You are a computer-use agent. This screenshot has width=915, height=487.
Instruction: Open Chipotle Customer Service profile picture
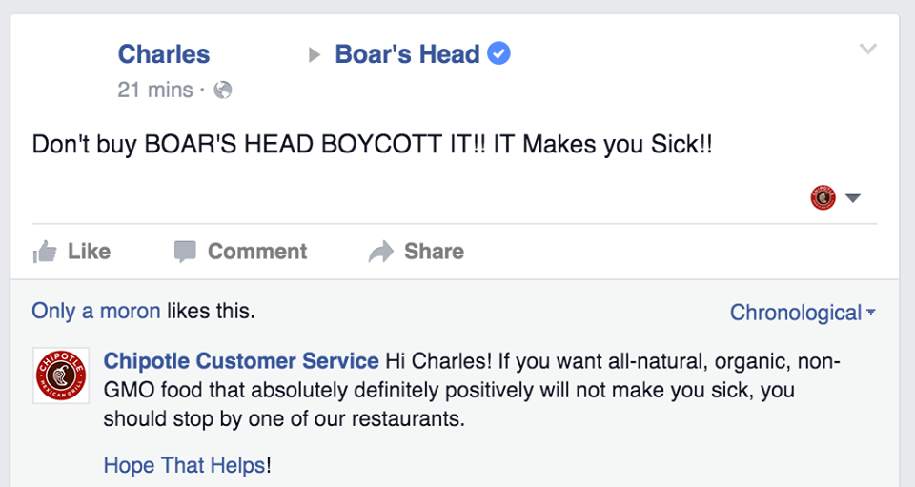tap(61, 375)
